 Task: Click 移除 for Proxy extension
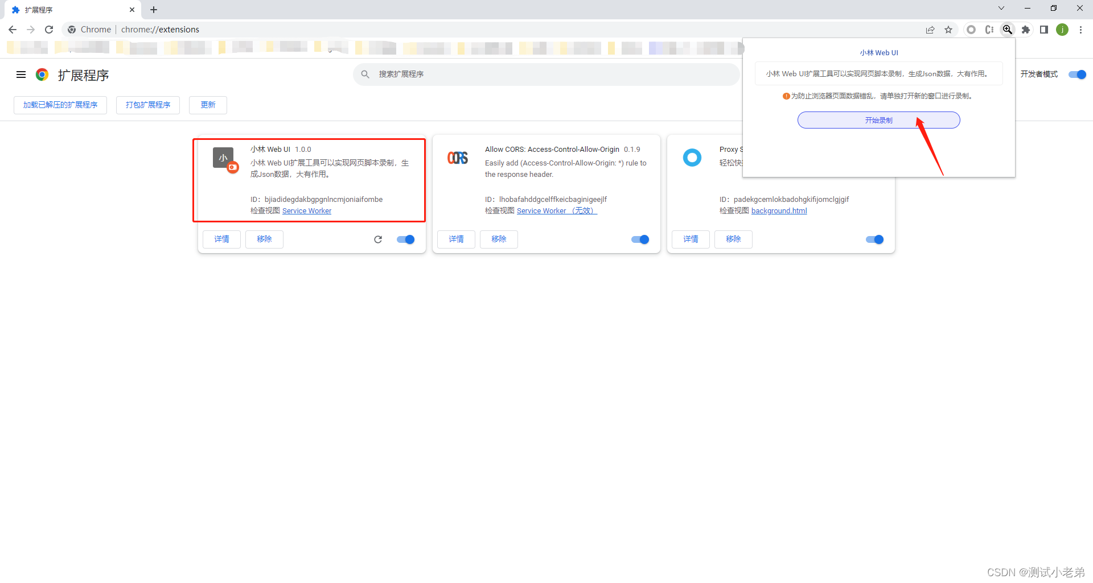733,239
